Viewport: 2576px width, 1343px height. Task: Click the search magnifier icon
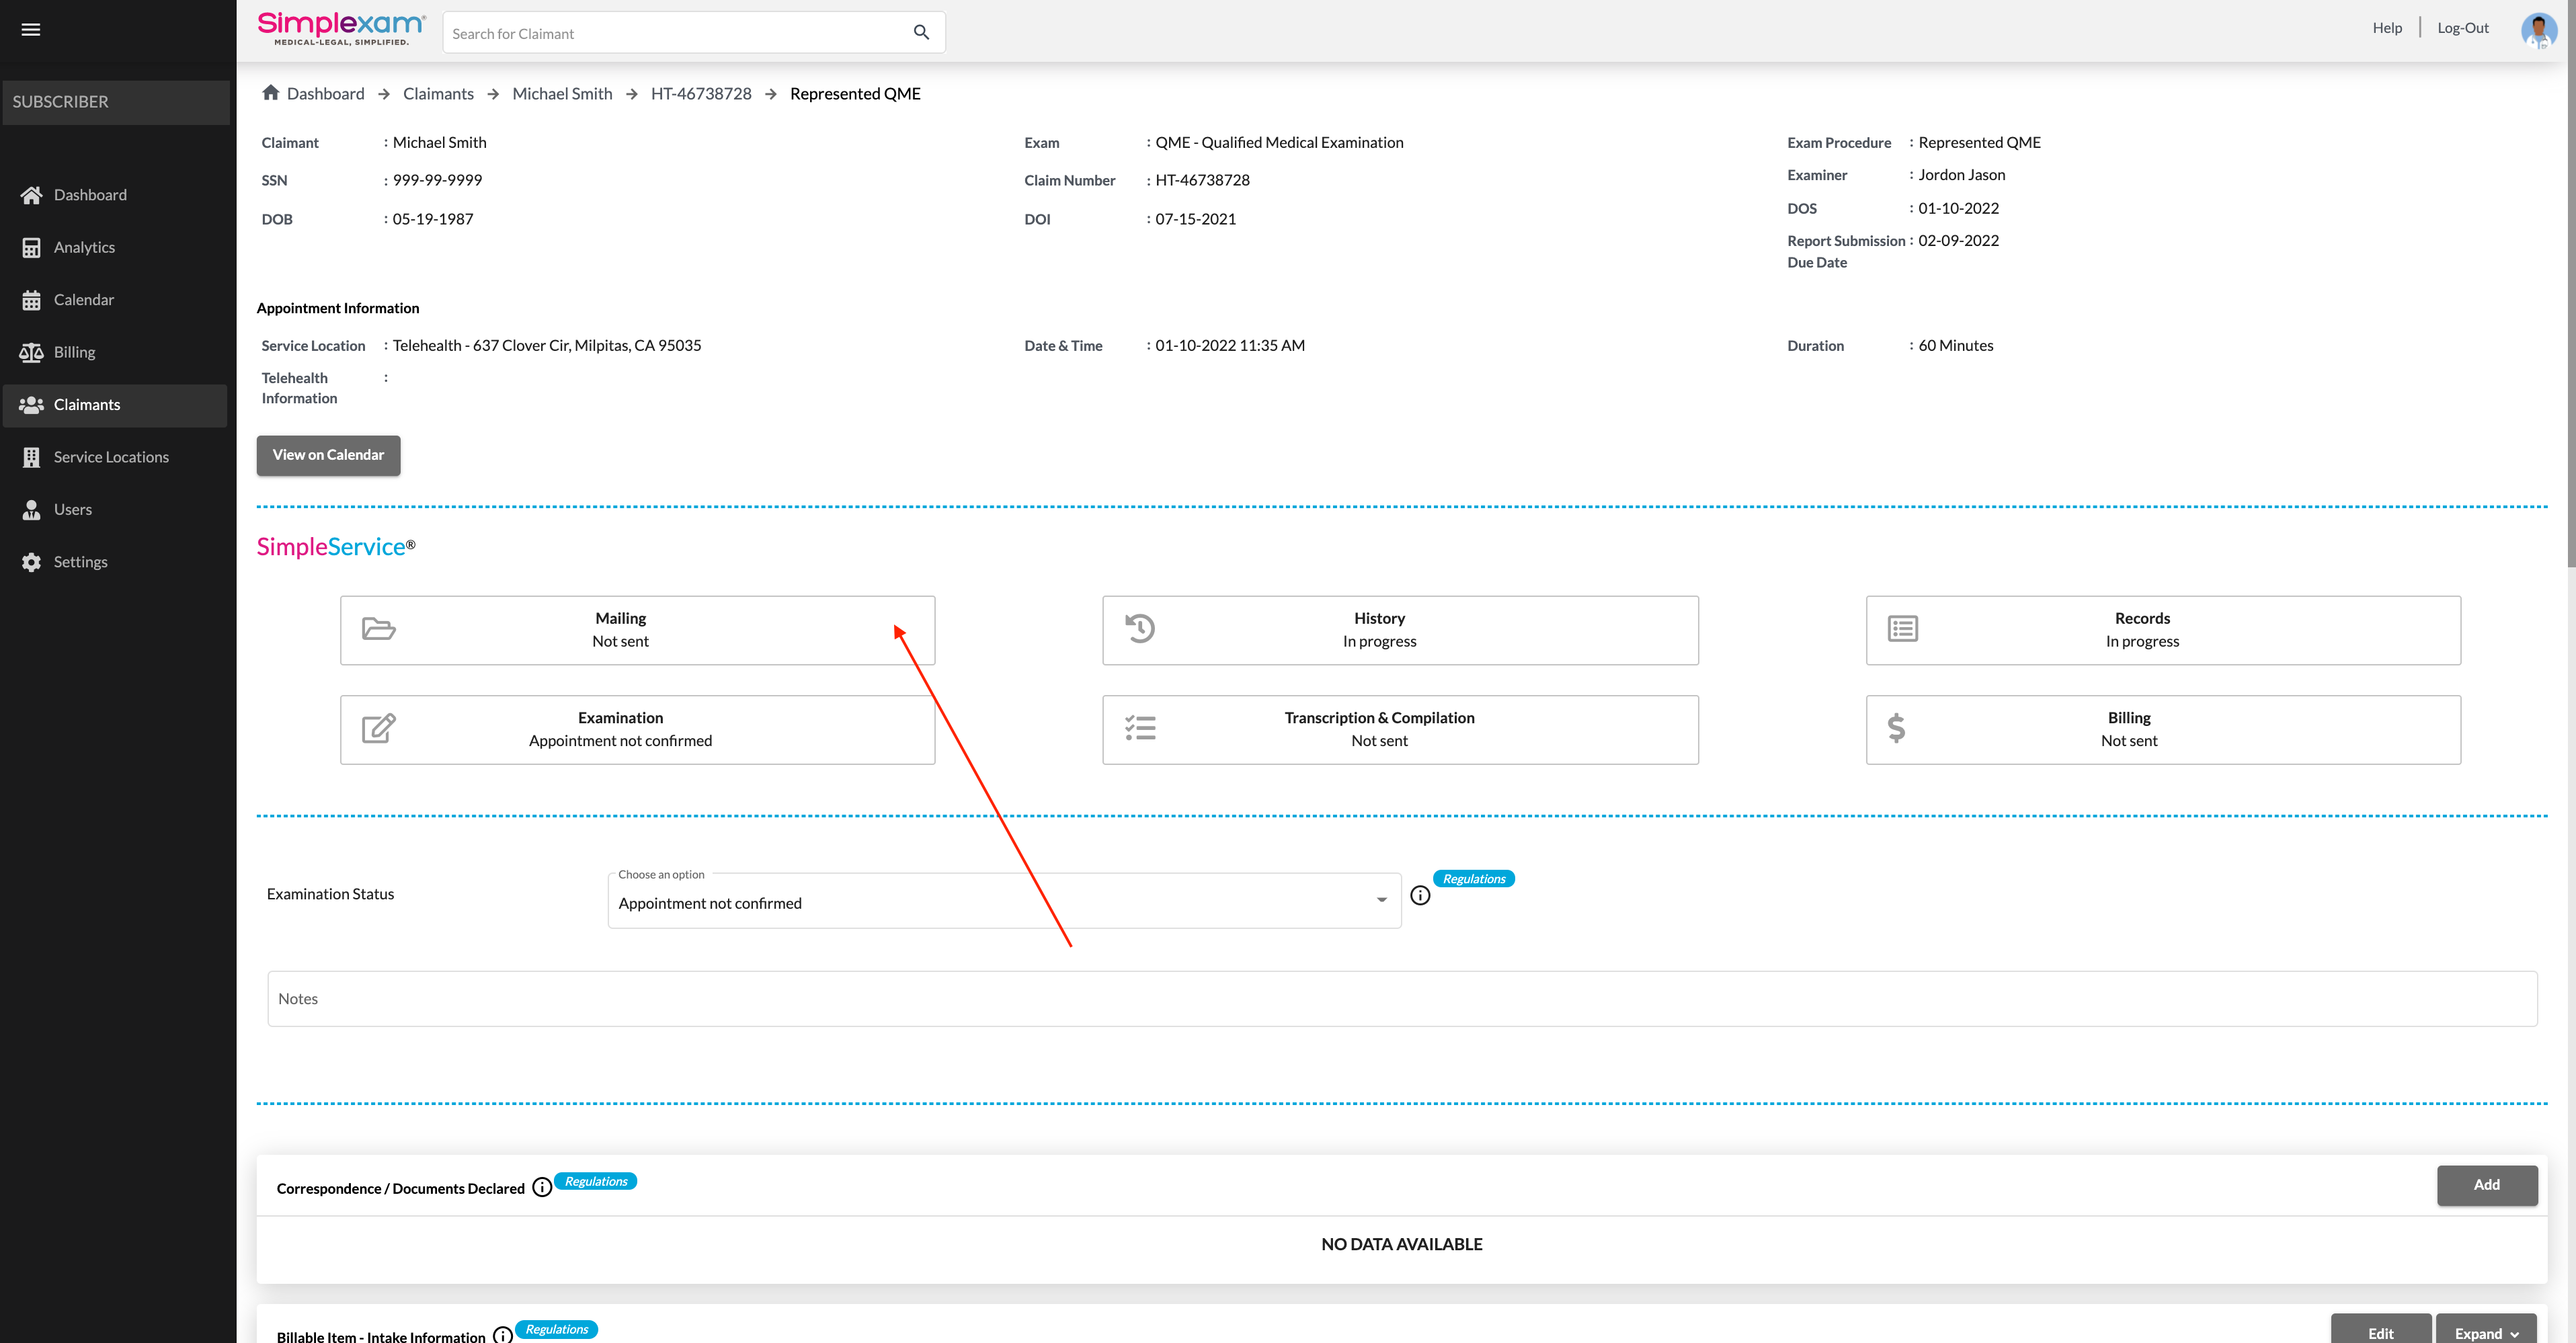(x=921, y=33)
